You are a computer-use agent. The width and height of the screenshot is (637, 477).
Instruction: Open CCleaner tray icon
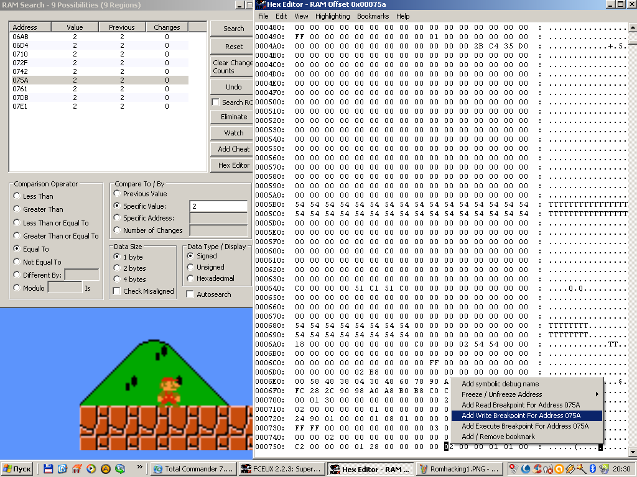coord(537,469)
